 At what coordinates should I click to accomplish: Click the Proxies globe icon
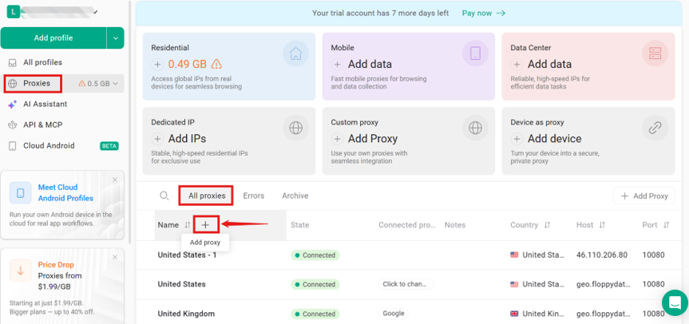coord(13,84)
